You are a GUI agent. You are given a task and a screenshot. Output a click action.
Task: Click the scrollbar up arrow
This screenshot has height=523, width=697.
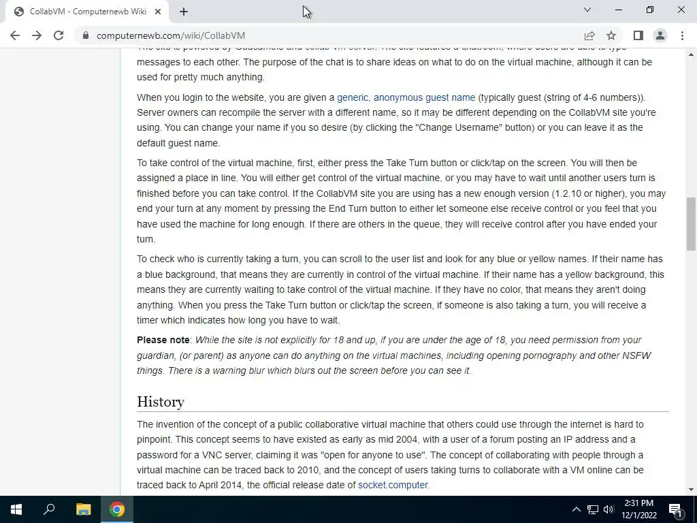(x=692, y=54)
